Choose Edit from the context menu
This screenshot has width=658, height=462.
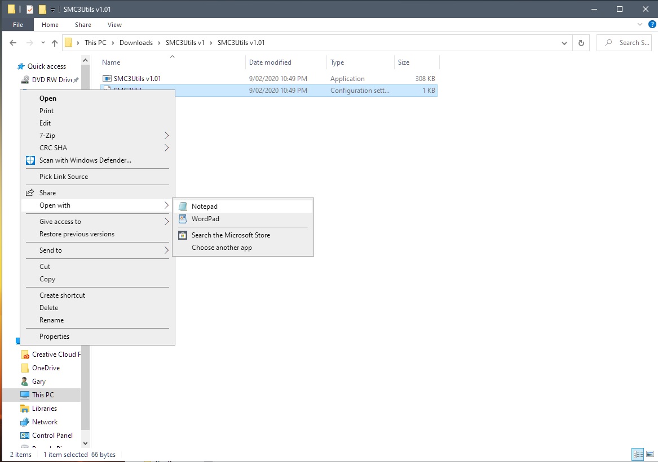point(98,123)
